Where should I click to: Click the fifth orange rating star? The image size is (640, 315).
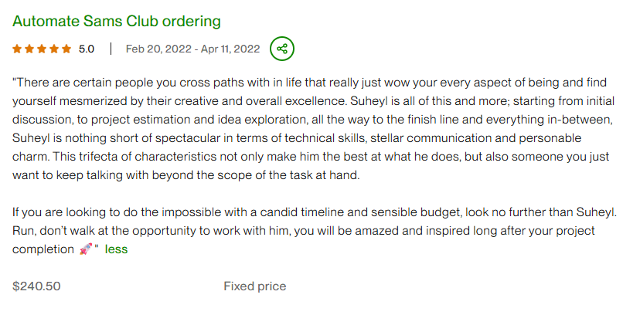pos(66,49)
